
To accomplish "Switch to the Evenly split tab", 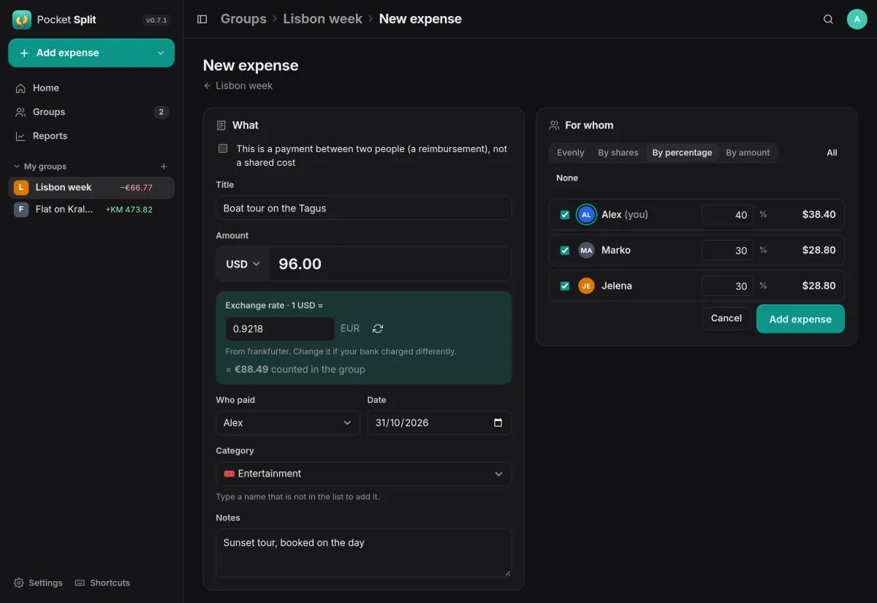I will [571, 153].
